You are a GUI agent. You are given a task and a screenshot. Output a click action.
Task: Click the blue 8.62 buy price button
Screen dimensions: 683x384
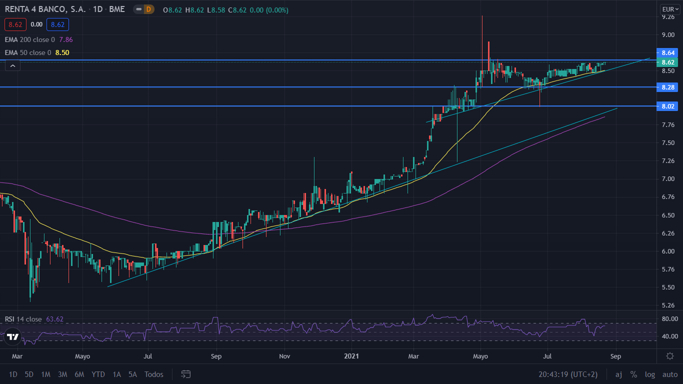(57, 24)
